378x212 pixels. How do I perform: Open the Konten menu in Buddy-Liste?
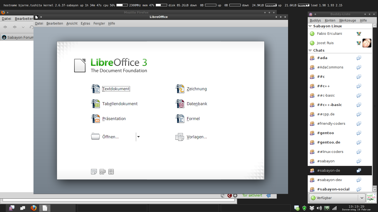click(330, 20)
